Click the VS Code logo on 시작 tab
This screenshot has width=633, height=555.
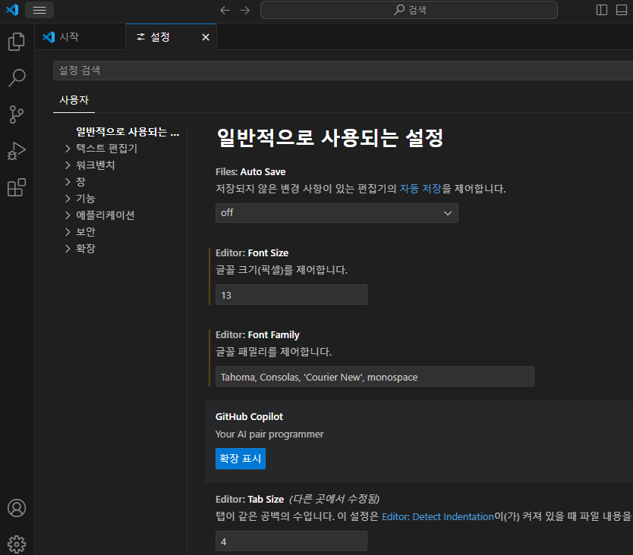(x=48, y=36)
